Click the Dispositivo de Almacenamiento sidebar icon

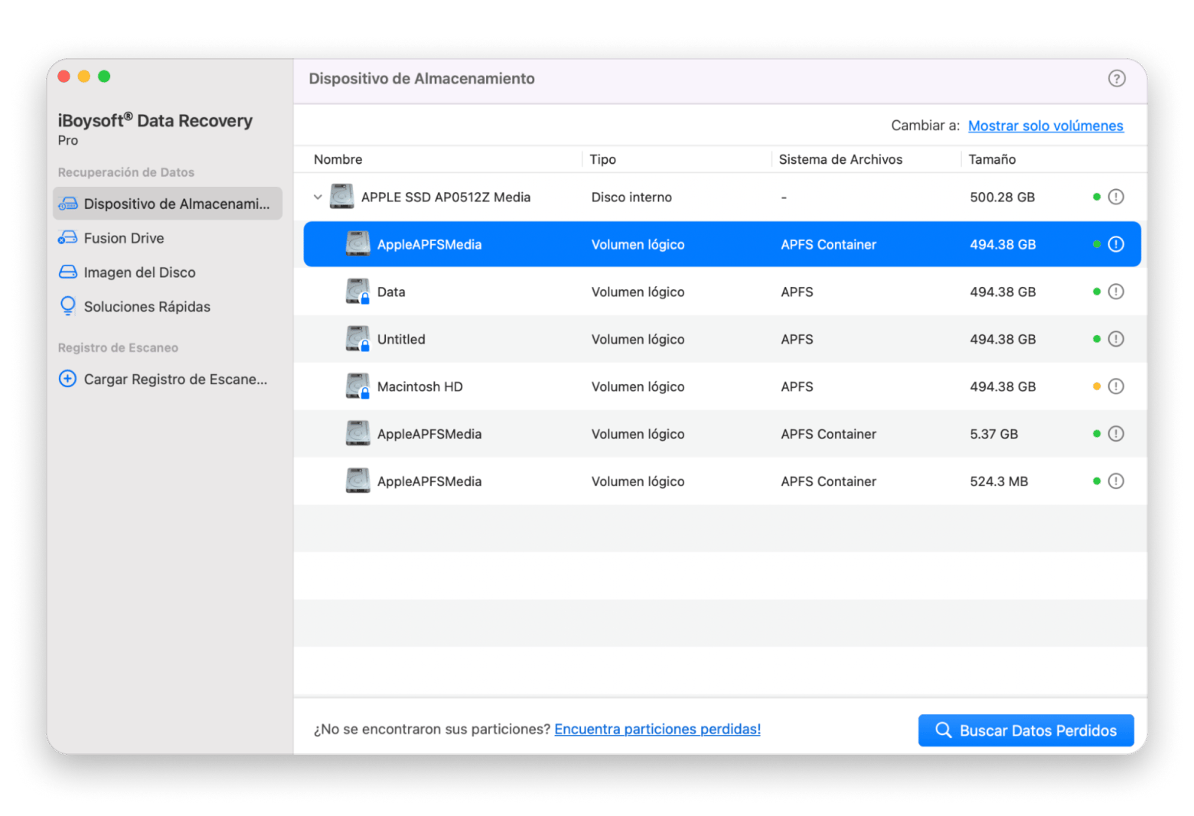pyautogui.click(x=68, y=204)
